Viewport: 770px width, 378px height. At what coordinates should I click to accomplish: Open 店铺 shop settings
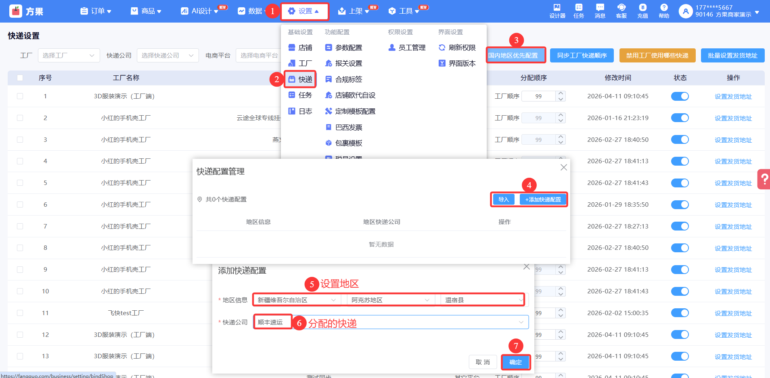[300, 48]
